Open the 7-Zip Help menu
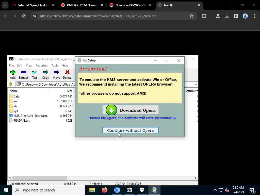Screen dimensions: 260x195 [x=65, y=65]
